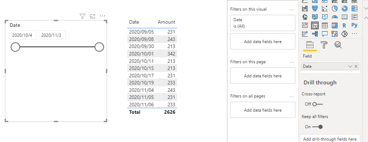368x142 pixels.
Task: Select the Table visualization icon
Action: pos(325,25)
